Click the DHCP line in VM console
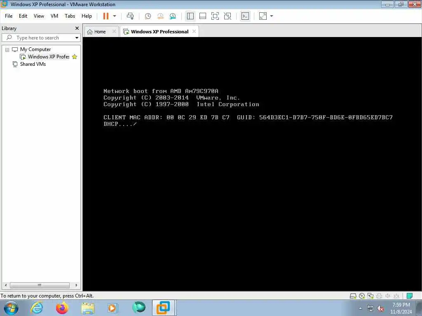Screen dimensions: 422x316 click(x=120, y=124)
